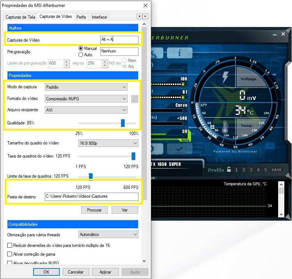Close the Propriedades do MSI Afterburner dialog

pos(145,5)
